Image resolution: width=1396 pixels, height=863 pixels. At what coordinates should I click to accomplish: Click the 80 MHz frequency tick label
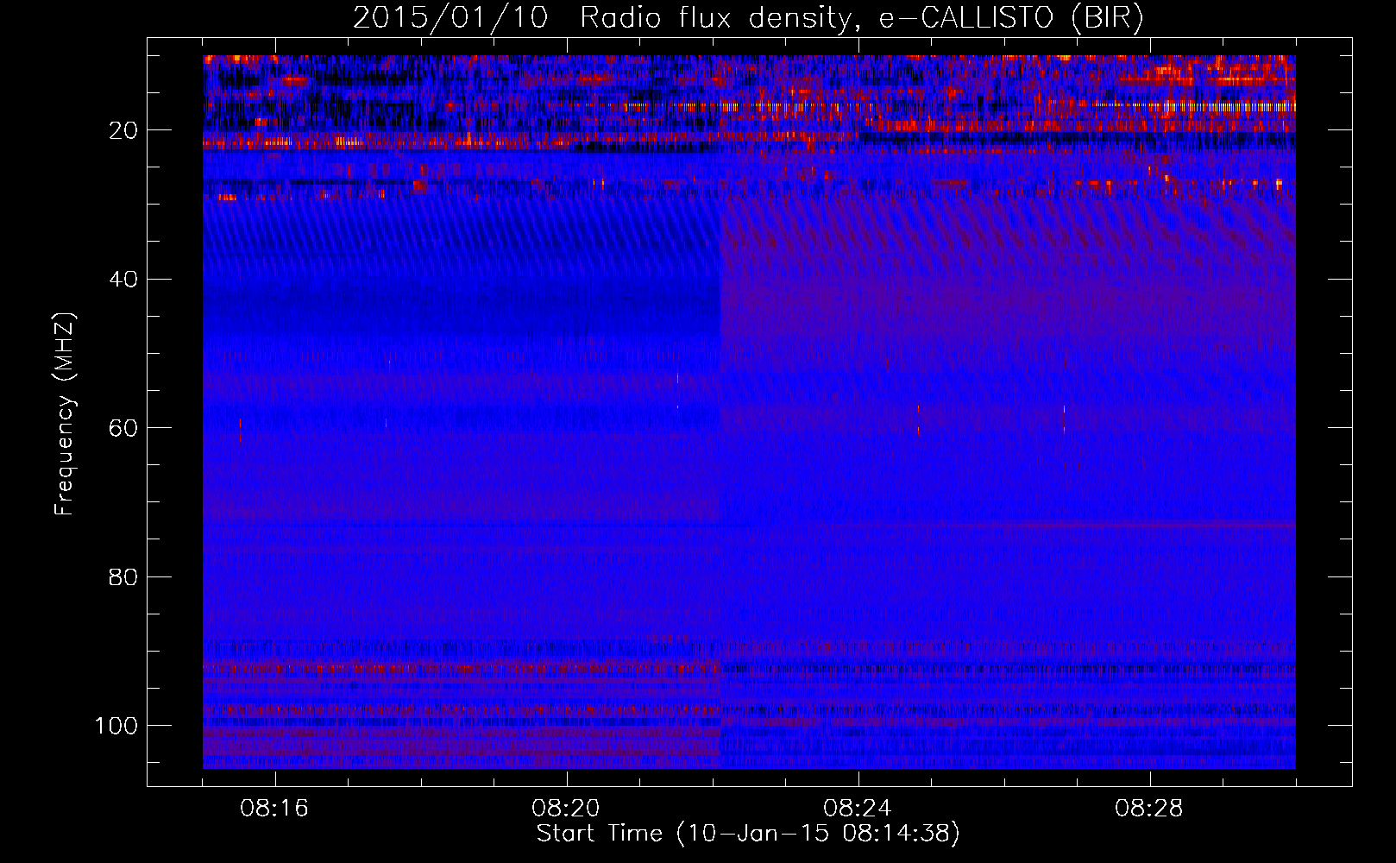click(123, 577)
